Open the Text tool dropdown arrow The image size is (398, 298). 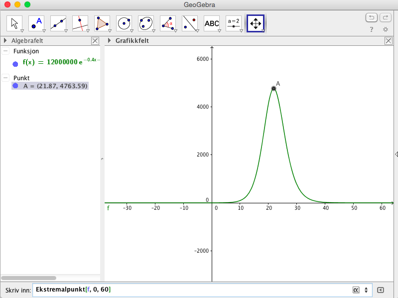(219, 31)
